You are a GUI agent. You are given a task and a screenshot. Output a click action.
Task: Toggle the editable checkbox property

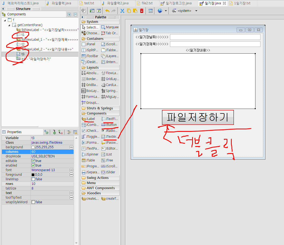pyautogui.click(x=33, y=161)
